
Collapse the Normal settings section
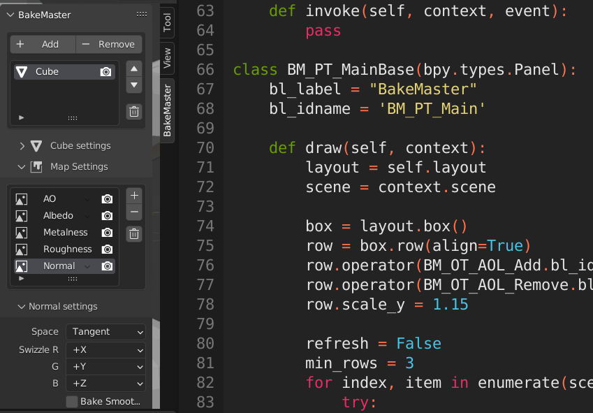(22, 307)
